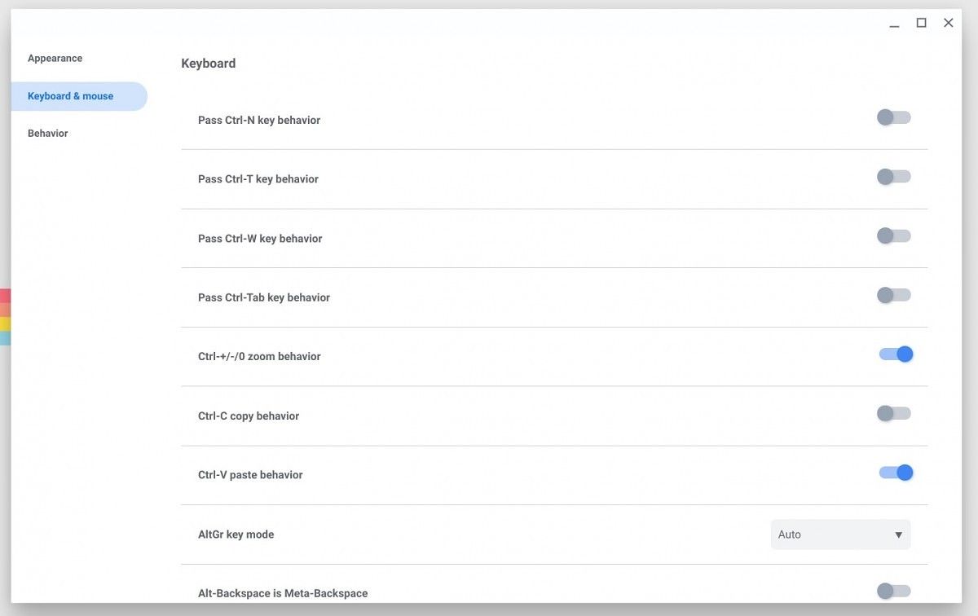
Task: Toggle the Pass Ctrl-W key behavior switch
Action: click(894, 235)
